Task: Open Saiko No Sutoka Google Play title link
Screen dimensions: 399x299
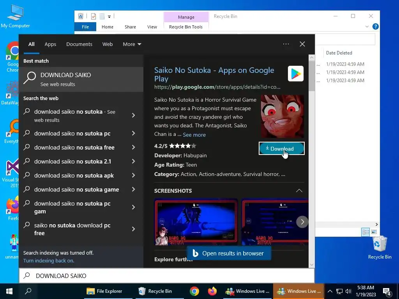Action: pyautogui.click(x=214, y=74)
